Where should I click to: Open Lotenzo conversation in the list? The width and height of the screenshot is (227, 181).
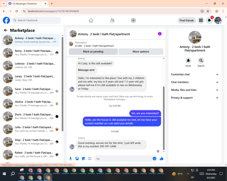(30, 65)
